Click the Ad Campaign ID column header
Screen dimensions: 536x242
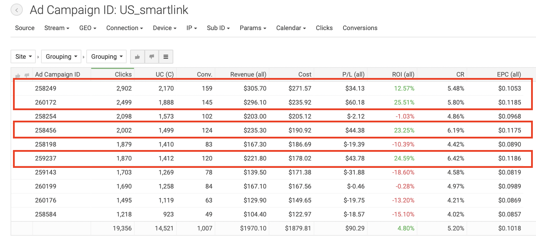(x=58, y=74)
